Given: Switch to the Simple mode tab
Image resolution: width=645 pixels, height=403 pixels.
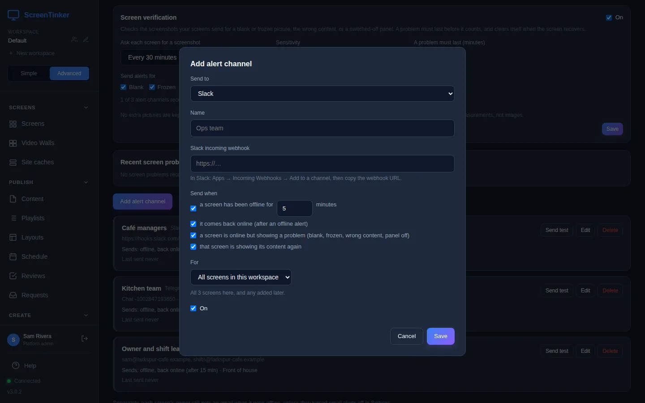Looking at the screenshot, I should pos(29,73).
